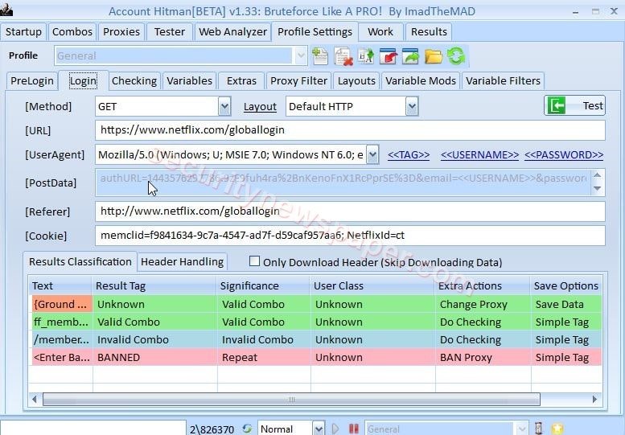The image size is (625, 435).
Task: Click the Layout link label
Action: click(260, 107)
